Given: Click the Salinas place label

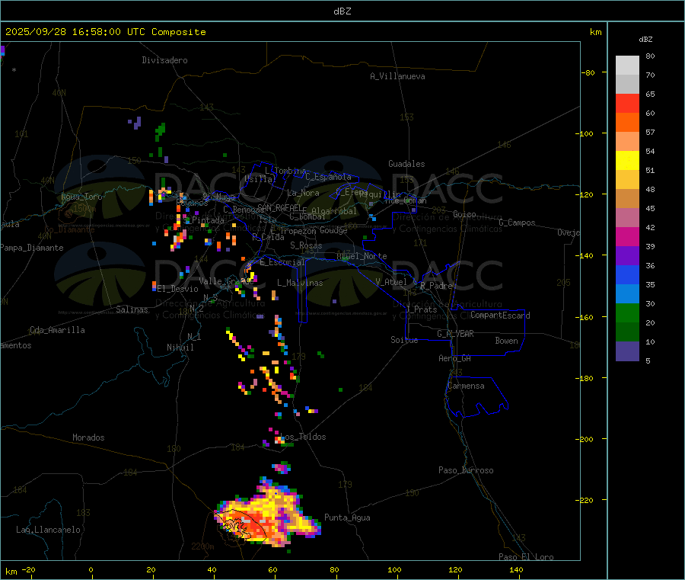Looking at the screenshot, I should 132,309.
